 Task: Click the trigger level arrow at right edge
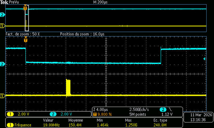coord(204,59)
